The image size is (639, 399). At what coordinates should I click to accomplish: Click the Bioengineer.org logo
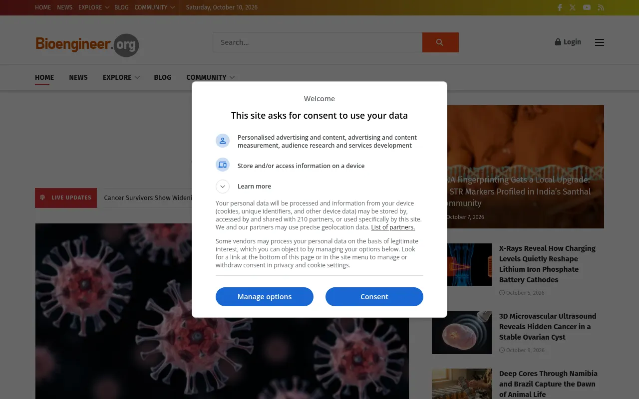[x=87, y=45]
